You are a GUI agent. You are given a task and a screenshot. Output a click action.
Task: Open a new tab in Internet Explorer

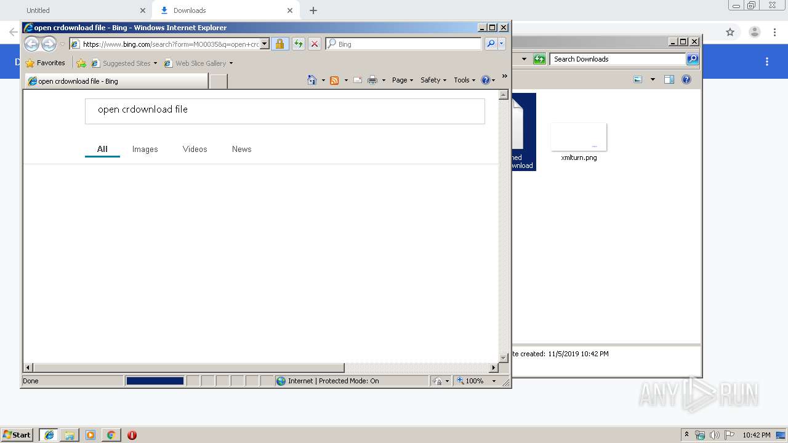coord(219,81)
